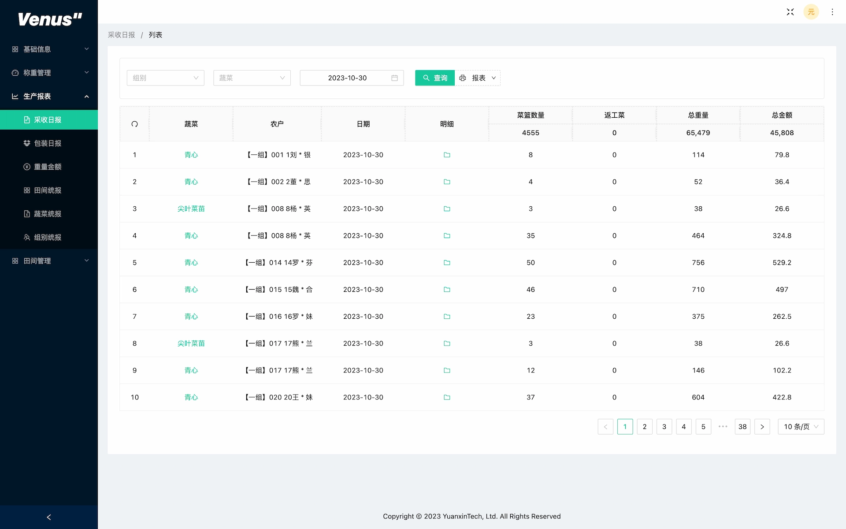The image size is (846, 529).
Task: Go to page 5
Action: click(x=703, y=426)
